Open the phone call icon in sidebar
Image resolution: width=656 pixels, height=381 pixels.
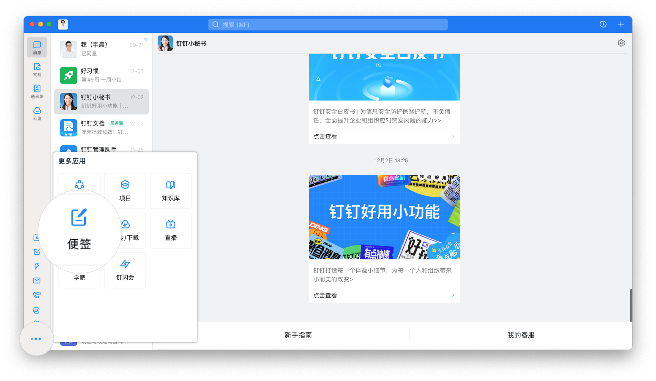36,294
